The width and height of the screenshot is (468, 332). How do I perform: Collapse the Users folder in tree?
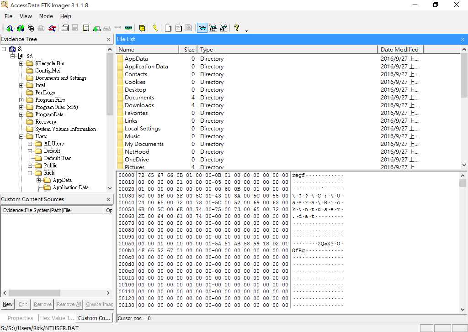tap(21, 136)
